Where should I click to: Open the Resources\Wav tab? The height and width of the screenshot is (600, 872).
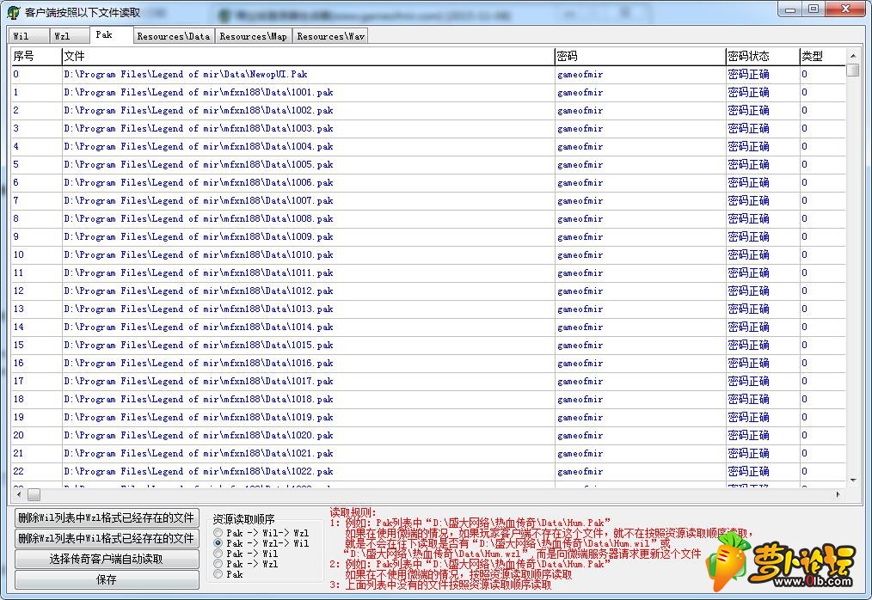(x=330, y=36)
